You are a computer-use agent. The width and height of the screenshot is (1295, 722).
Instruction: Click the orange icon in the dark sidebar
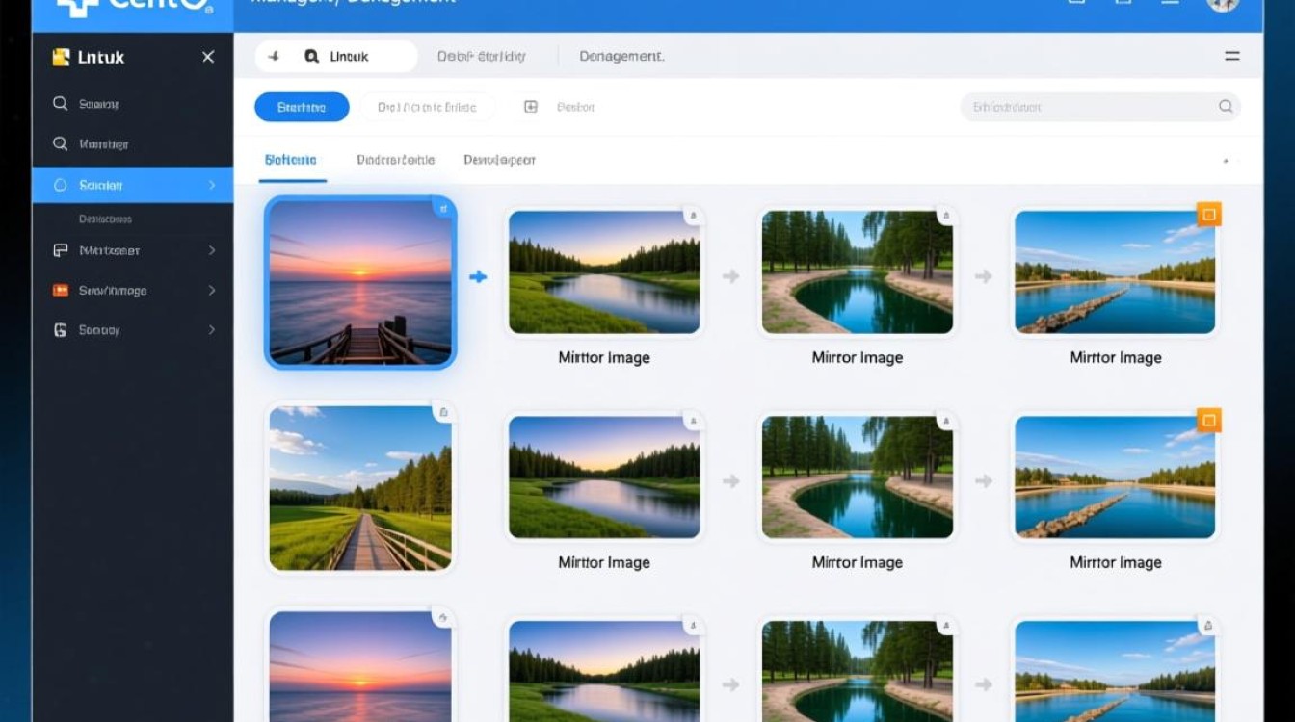click(60, 290)
